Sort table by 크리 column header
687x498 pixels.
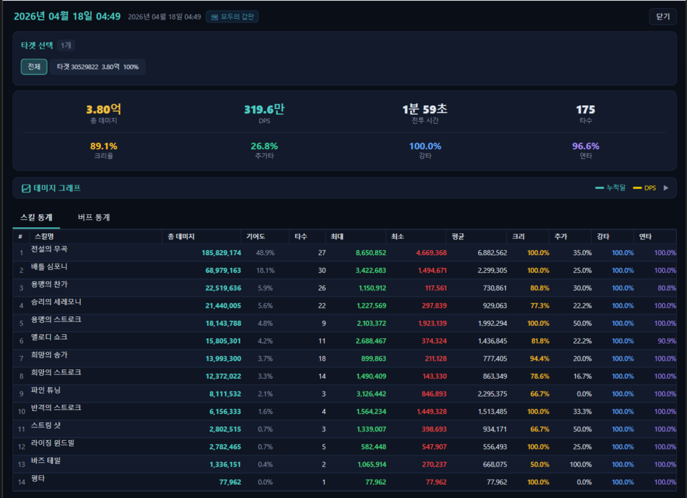coord(518,236)
